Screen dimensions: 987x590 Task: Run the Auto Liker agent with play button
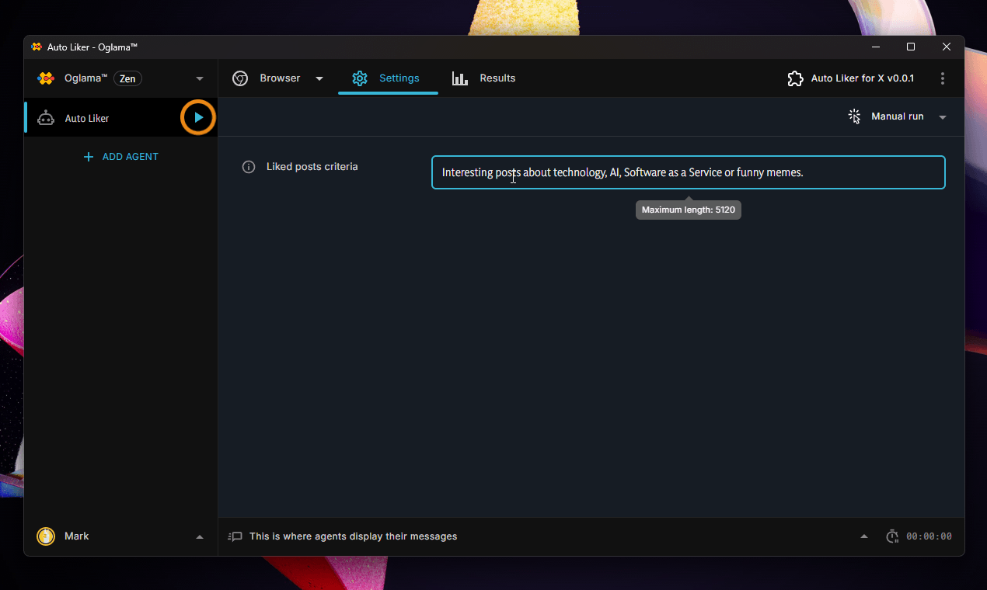(x=198, y=118)
